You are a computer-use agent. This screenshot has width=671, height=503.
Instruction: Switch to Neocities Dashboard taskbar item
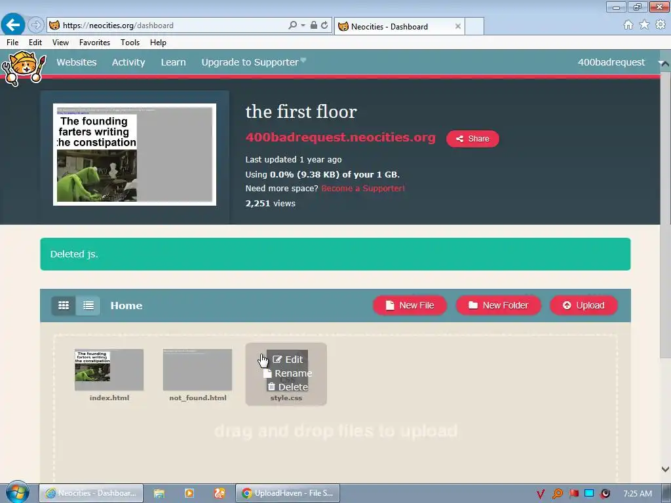coord(91,493)
